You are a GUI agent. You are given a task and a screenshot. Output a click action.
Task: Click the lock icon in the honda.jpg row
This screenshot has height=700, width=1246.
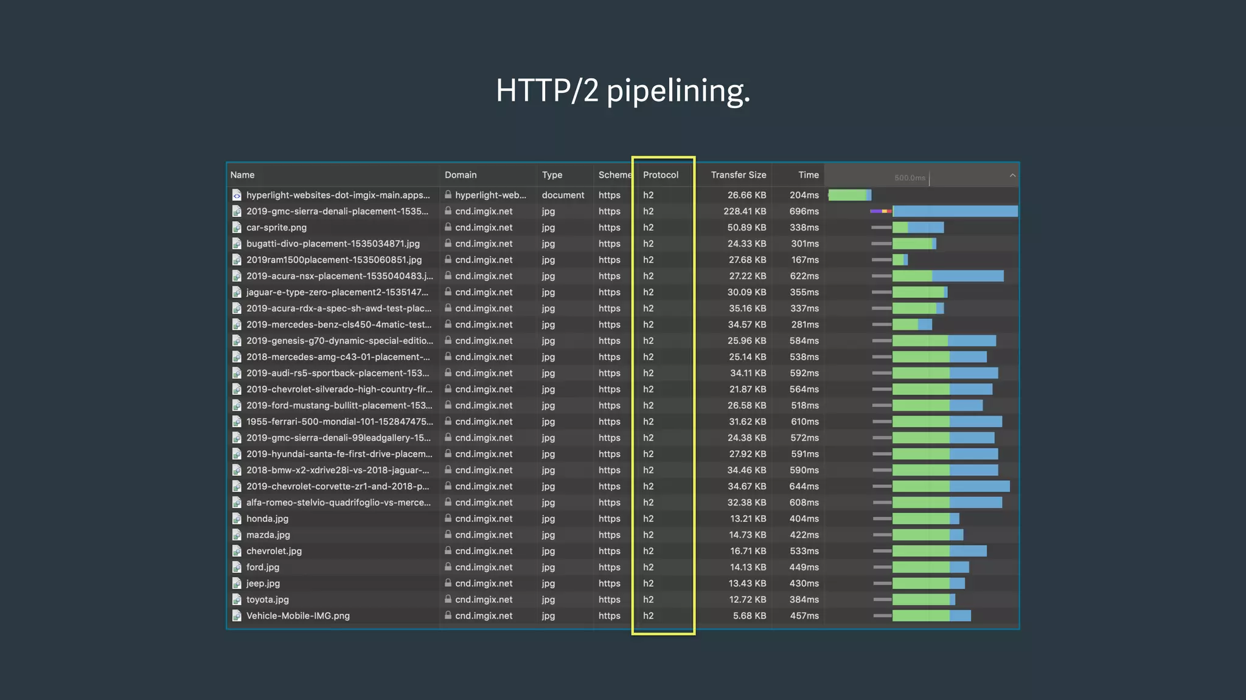tap(448, 518)
